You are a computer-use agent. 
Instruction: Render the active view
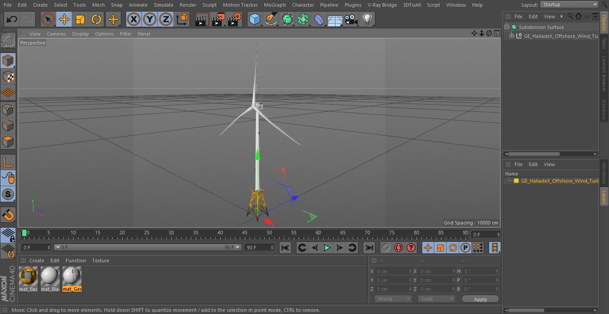(202, 20)
